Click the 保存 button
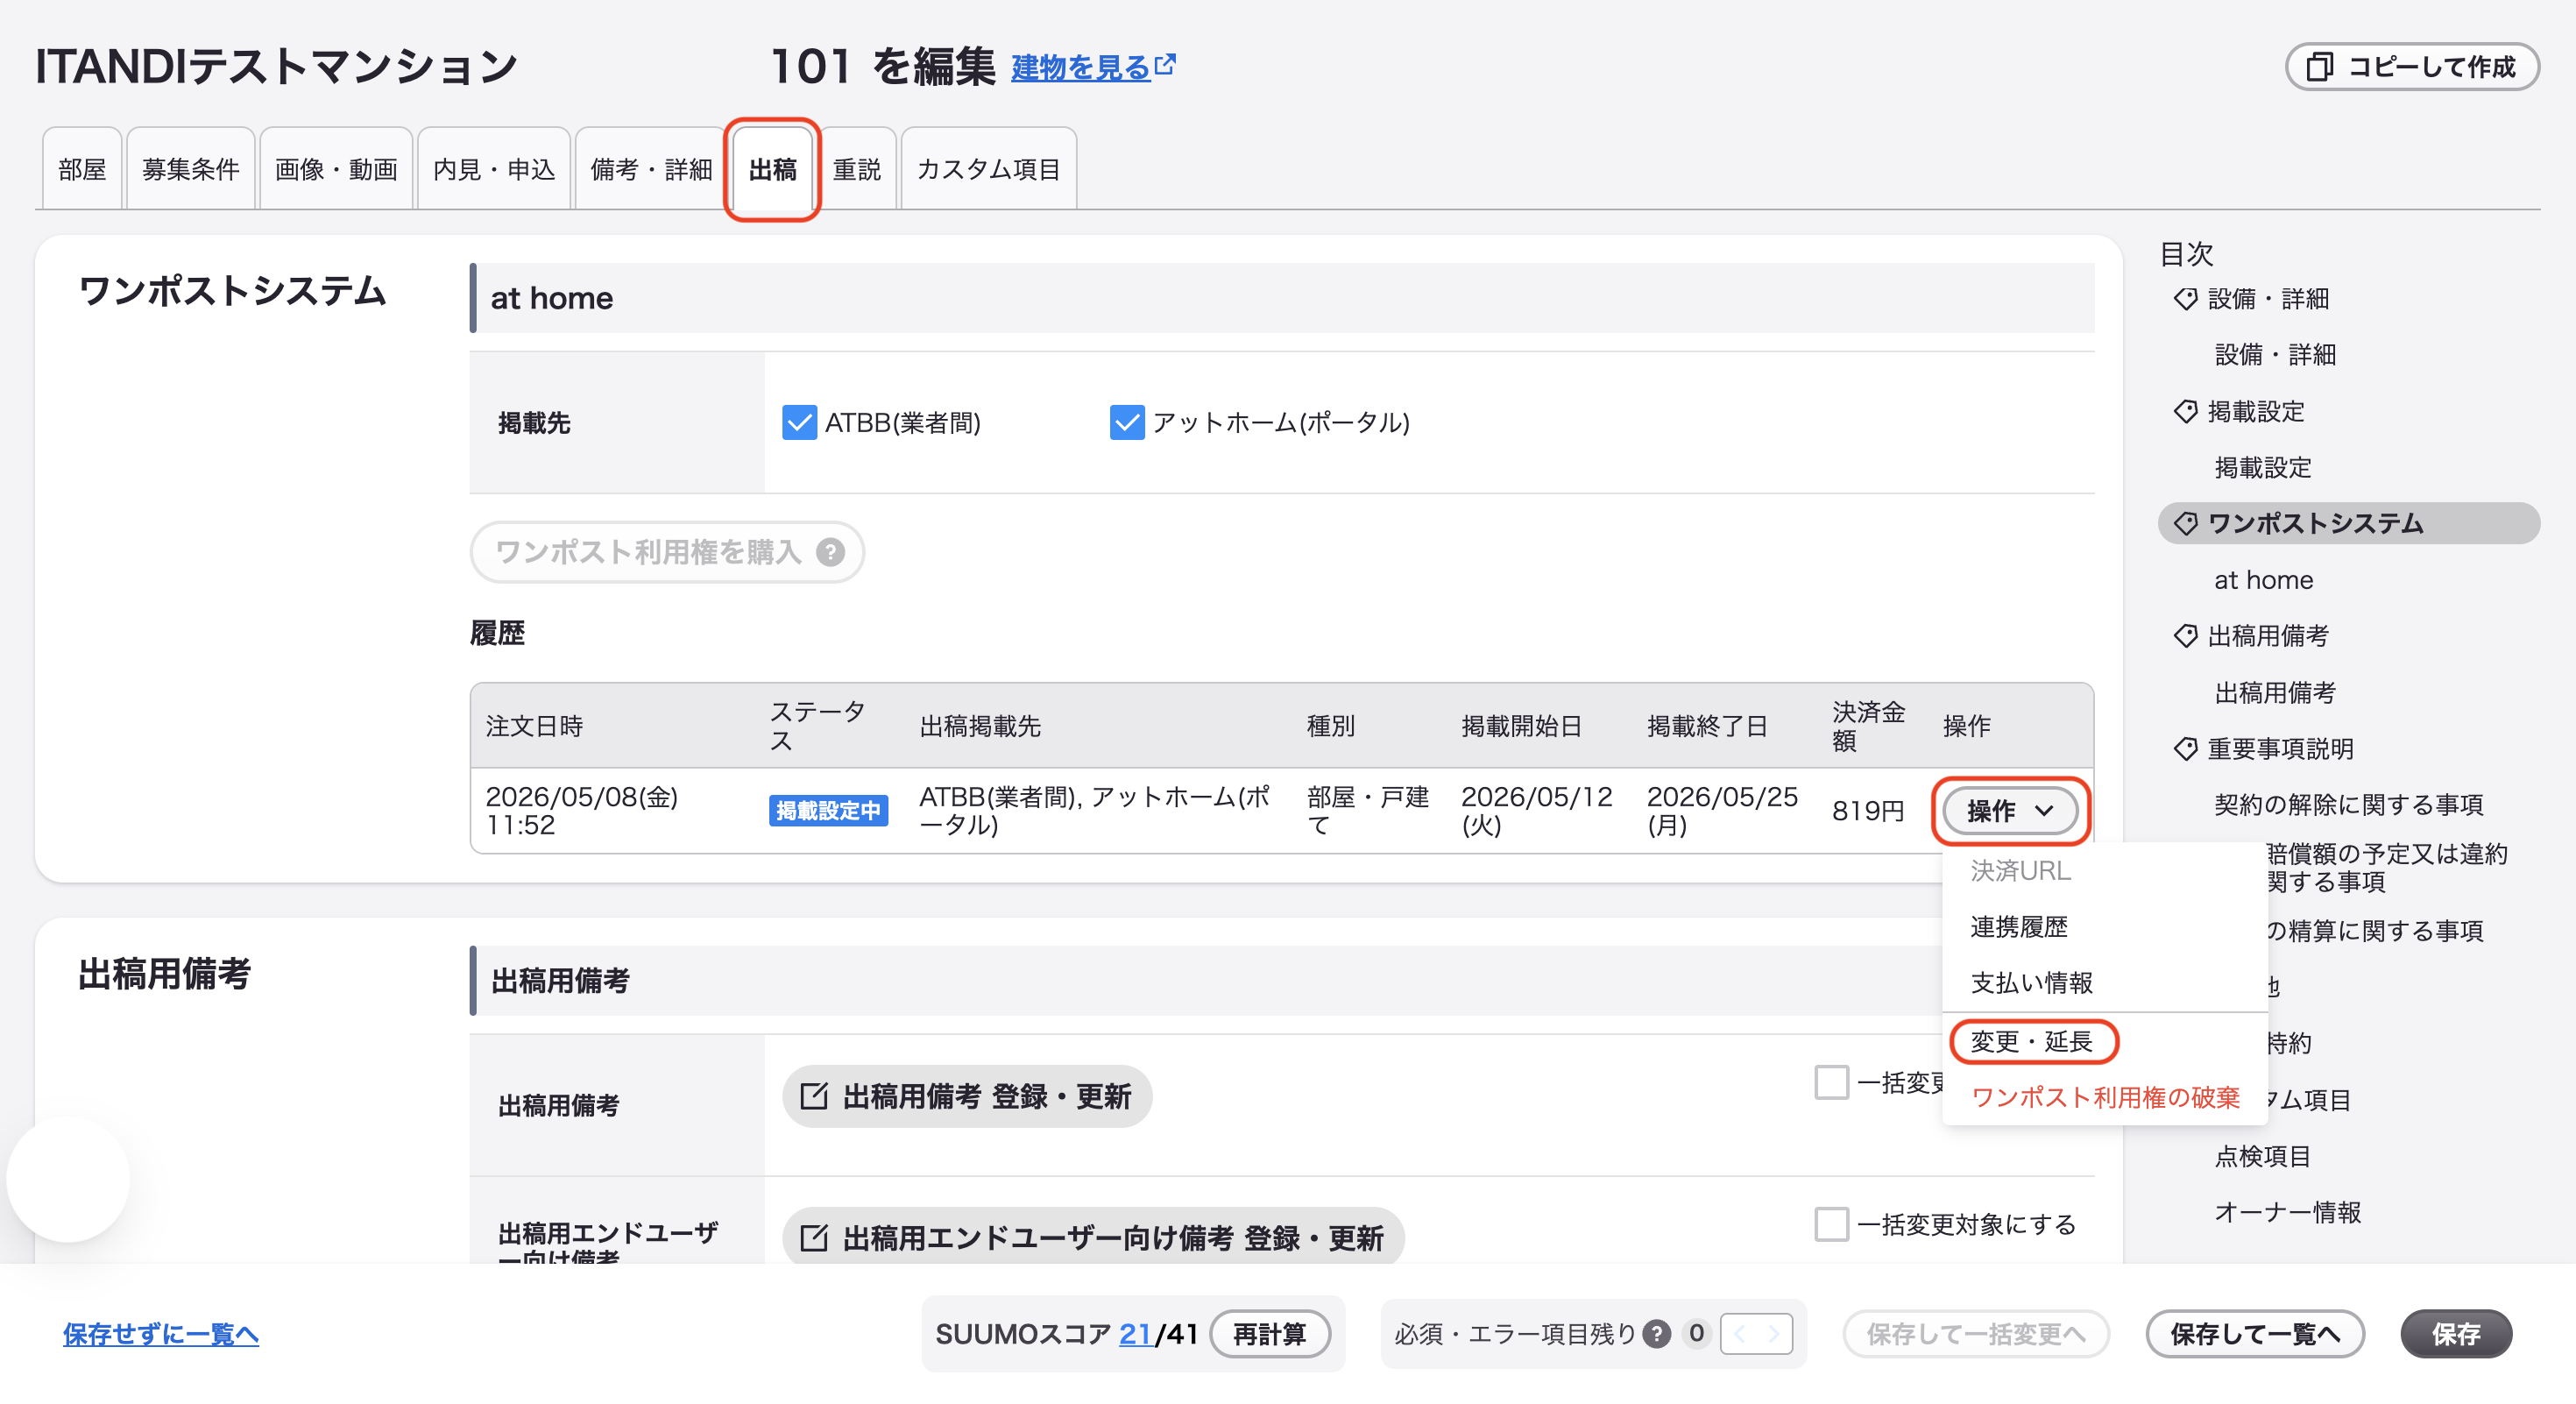This screenshot has width=2576, height=1404. pyautogui.click(x=2456, y=1334)
